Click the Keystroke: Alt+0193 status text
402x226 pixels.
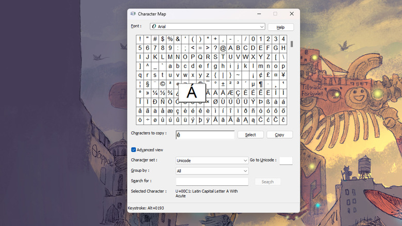(146, 208)
